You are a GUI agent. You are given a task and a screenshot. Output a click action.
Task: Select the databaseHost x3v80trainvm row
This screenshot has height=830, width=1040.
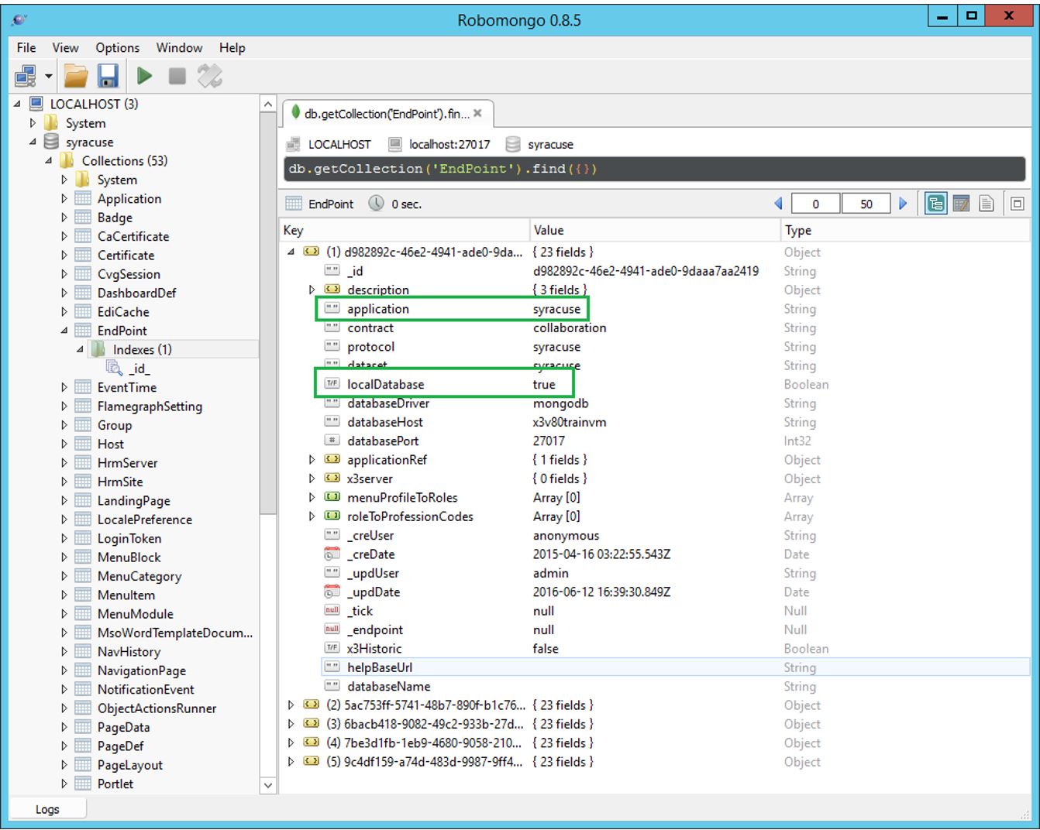click(676, 422)
